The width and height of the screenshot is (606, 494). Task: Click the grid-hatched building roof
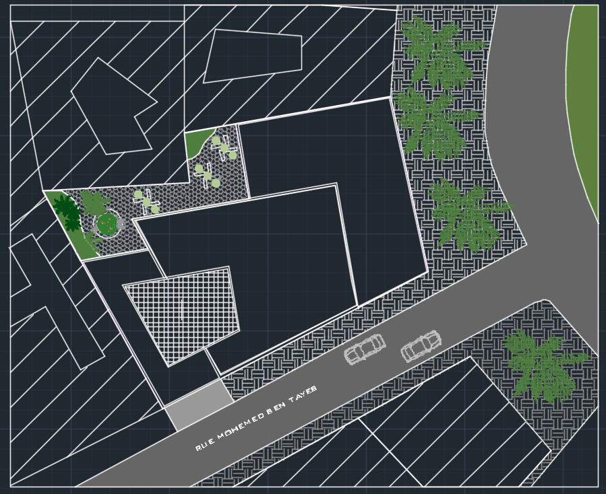tap(182, 314)
